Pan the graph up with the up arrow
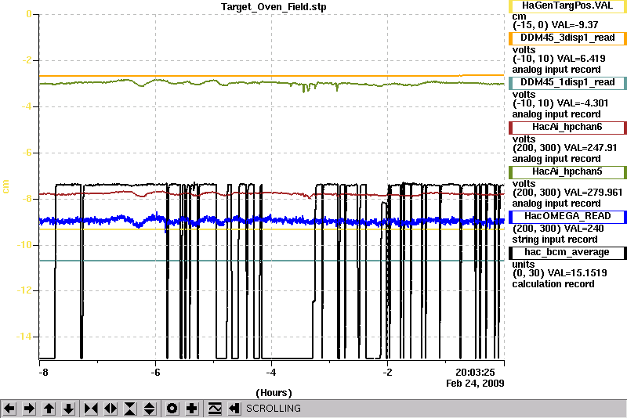 pyautogui.click(x=49, y=409)
